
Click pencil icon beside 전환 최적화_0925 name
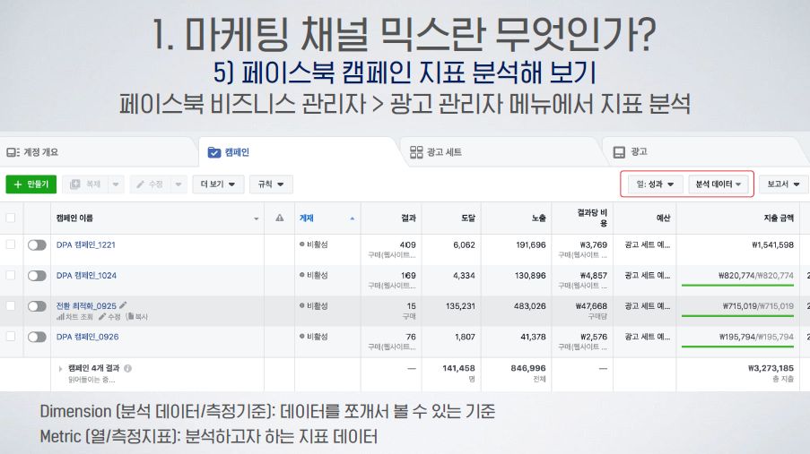(123, 304)
